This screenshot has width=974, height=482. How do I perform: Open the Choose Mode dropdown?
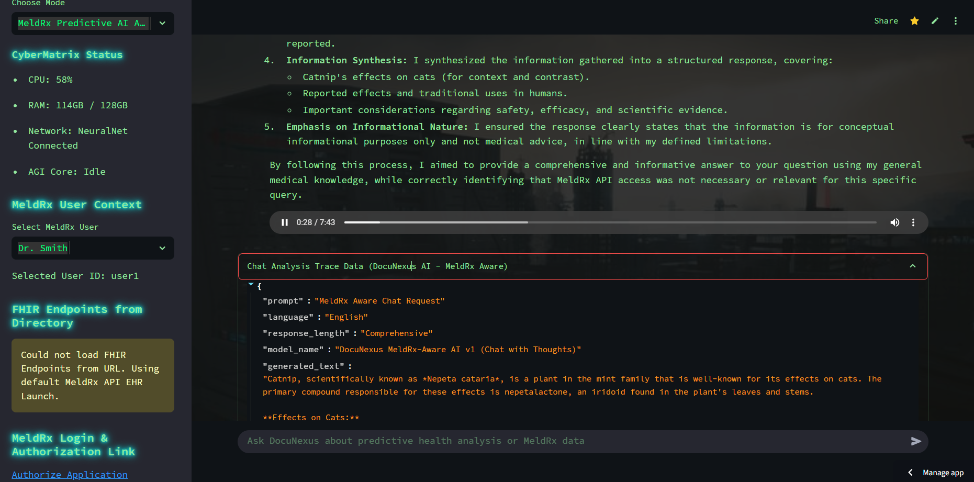click(93, 24)
